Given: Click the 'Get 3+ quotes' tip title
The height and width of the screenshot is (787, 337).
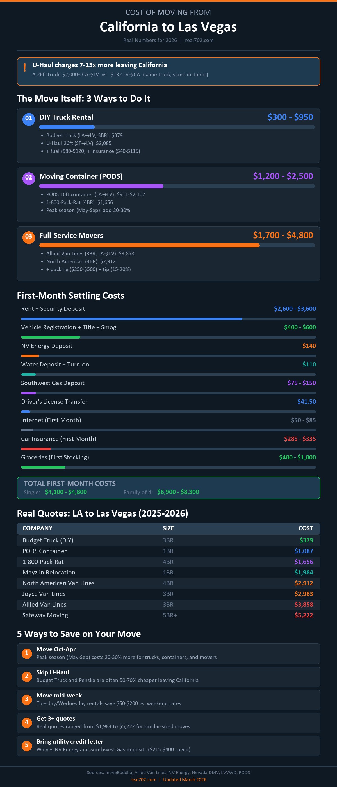Looking at the screenshot, I should [56, 719].
